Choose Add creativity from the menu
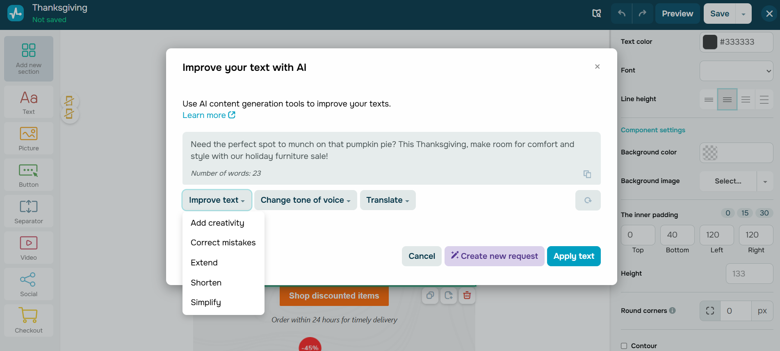 click(x=217, y=223)
